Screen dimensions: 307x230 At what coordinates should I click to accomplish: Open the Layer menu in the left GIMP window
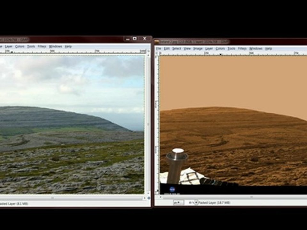[x=9, y=46]
